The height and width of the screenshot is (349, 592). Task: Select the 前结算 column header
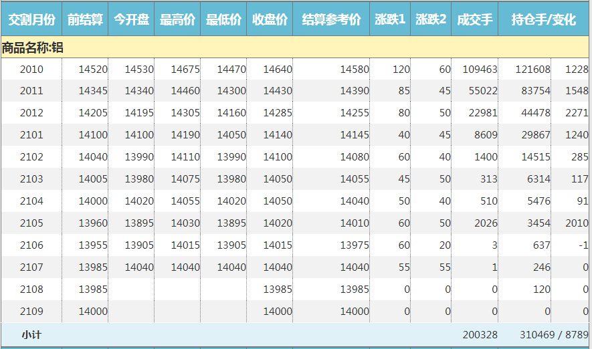(x=85, y=20)
